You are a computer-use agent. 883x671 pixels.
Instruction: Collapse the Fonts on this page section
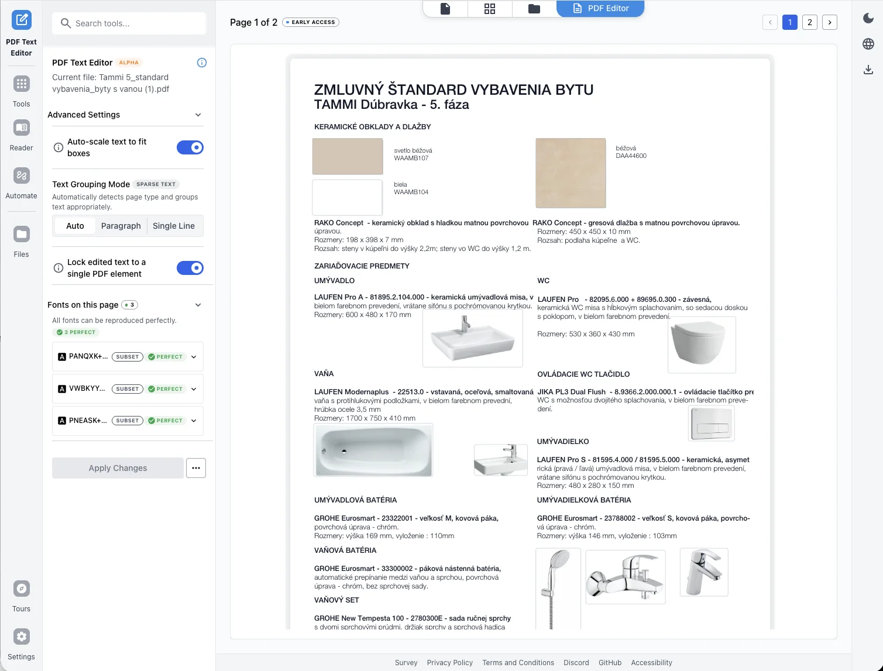tap(198, 305)
